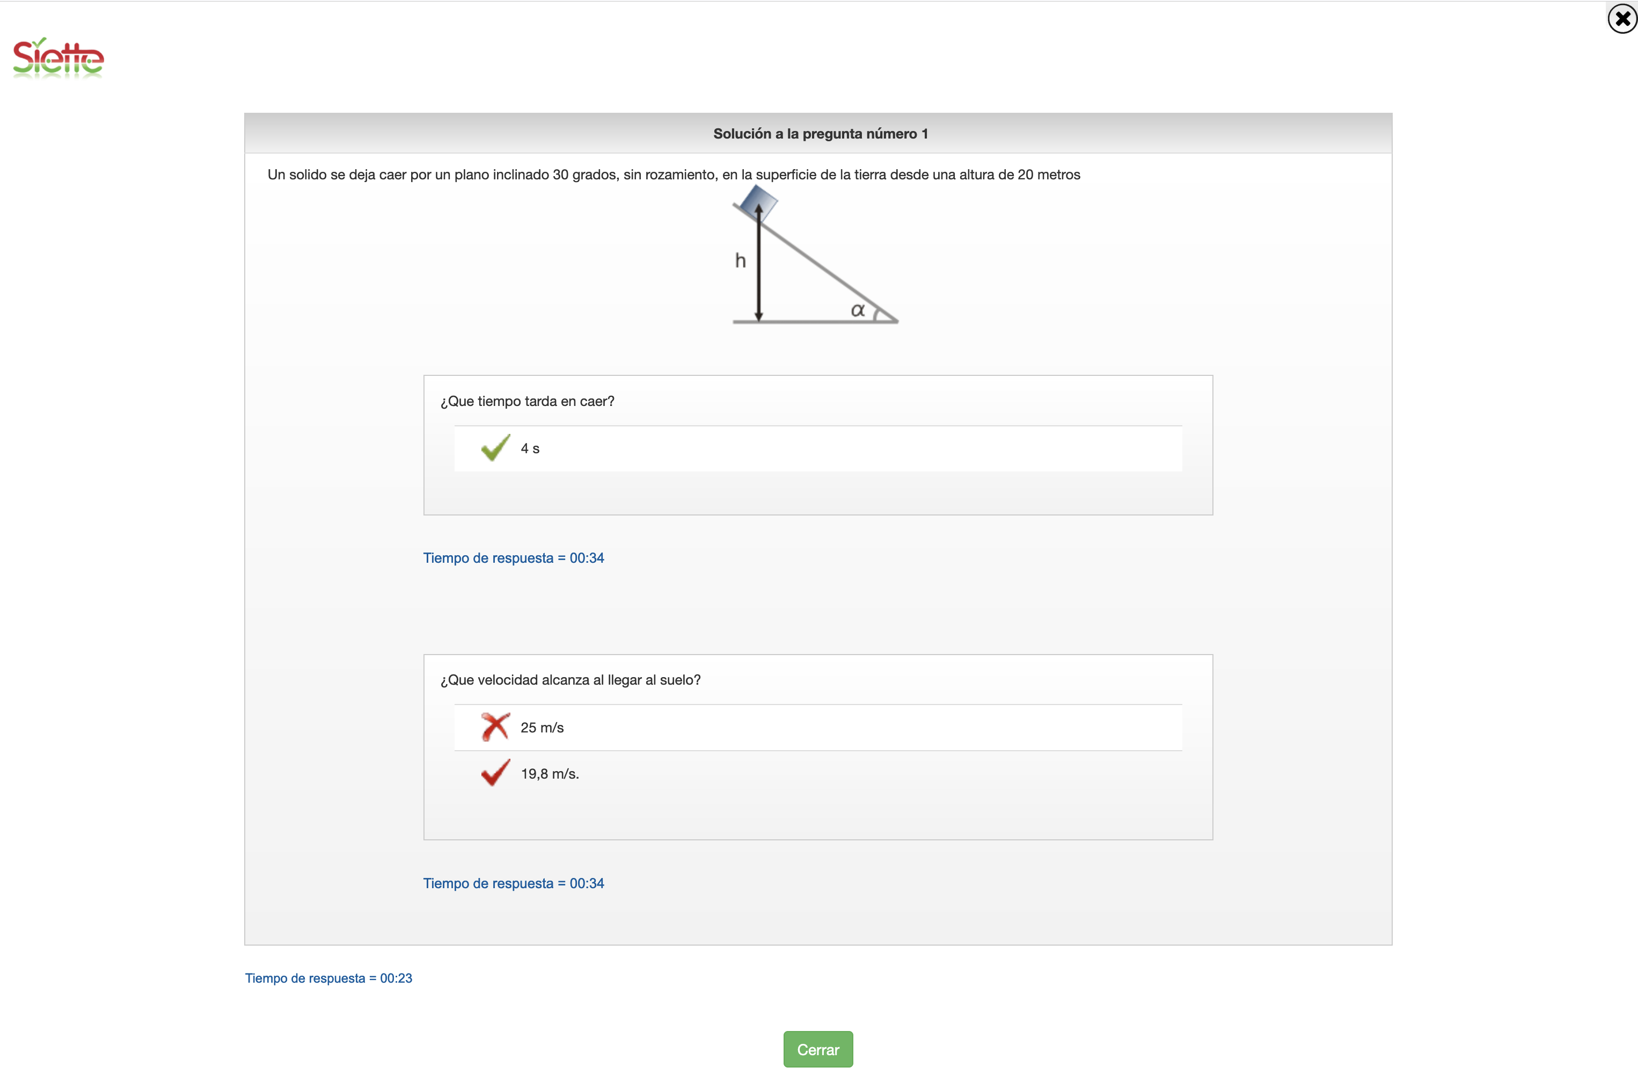Click question ¿Que velocidad alcanza al llegar al suelo?
The width and height of the screenshot is (1638, 1089).
point(571,680)
